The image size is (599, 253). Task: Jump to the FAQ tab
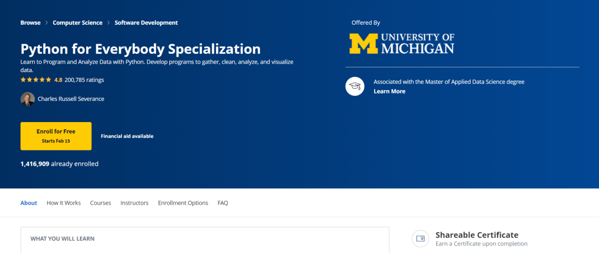coord(223,203)
